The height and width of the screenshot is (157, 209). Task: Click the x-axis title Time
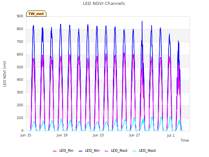click(185, 140)
